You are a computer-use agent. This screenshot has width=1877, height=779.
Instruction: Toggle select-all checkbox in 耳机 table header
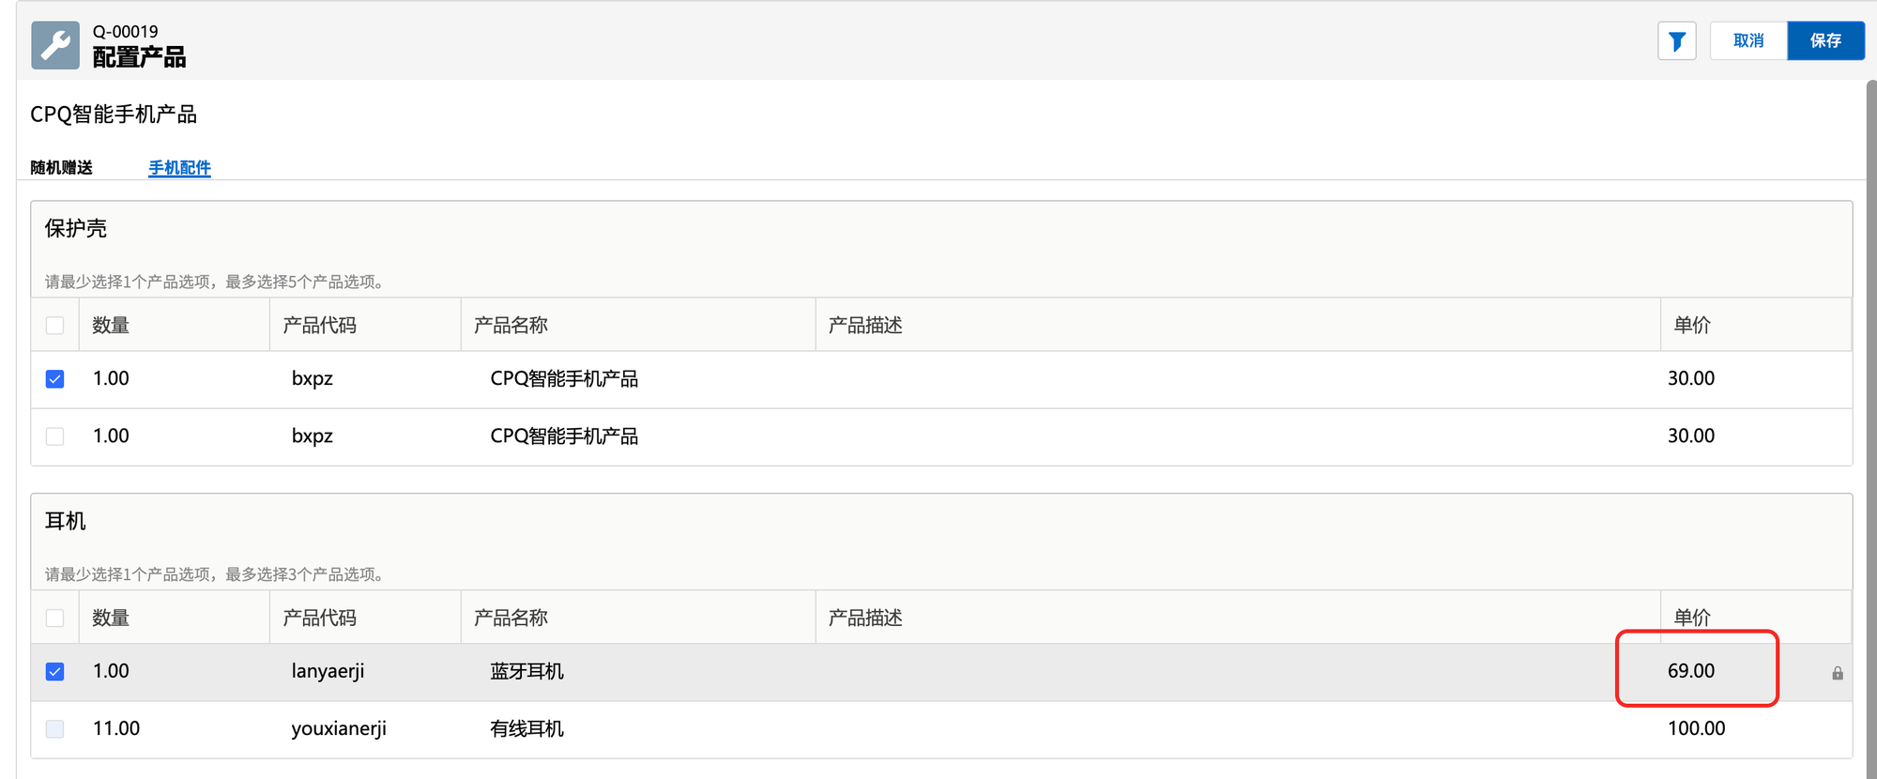click(55, 619)
